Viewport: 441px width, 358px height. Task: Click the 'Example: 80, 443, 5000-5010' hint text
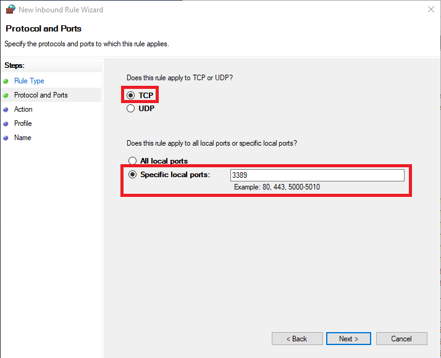pos(277,187)
